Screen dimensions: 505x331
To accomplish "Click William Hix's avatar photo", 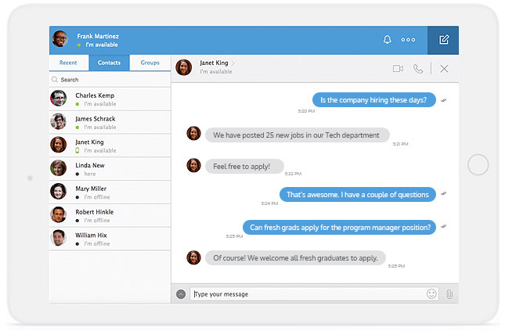I will pos(58,238).
